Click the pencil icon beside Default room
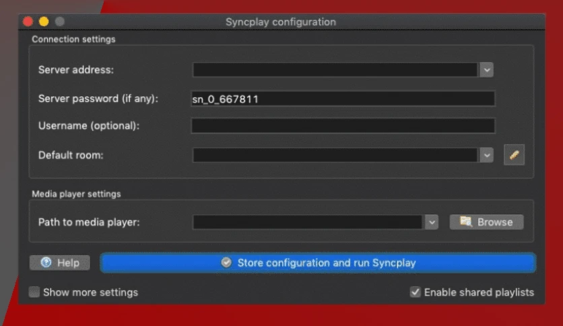Viewport: 563px width, 326px height. click(514, 155)
